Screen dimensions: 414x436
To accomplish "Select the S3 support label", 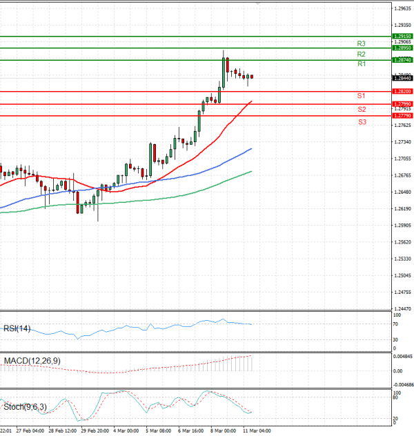I will (362, 122).
